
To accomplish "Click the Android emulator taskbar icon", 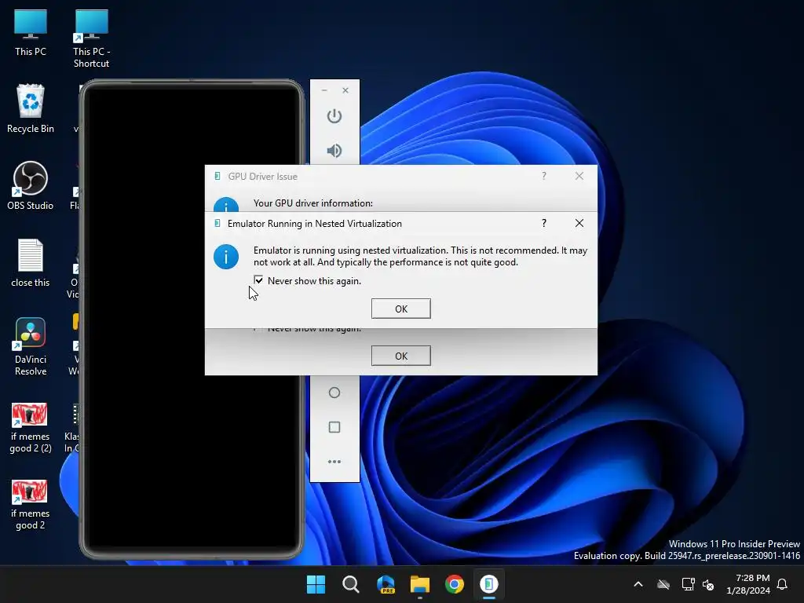I will 488,584.
